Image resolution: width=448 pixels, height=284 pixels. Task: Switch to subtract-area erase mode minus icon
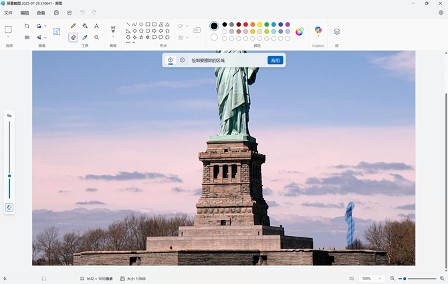coord(183,60)
